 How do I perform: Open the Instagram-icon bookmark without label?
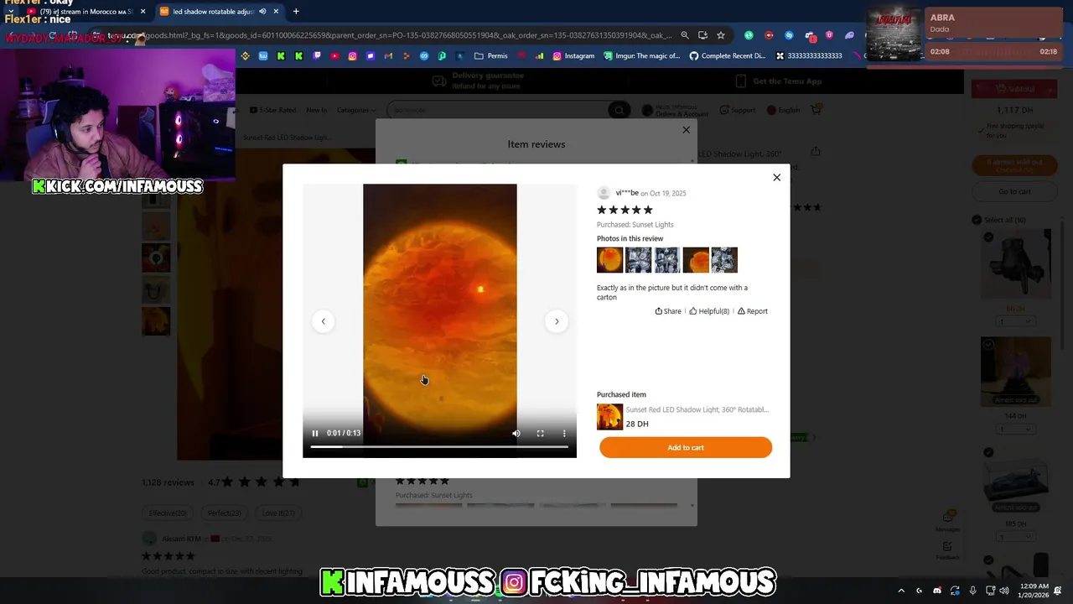[x=352, y=56]
